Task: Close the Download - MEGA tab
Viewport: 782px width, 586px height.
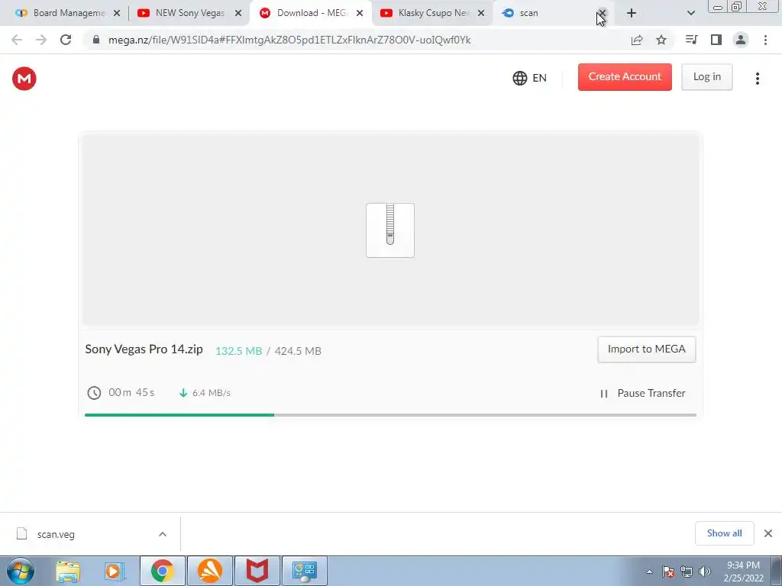Action: (x=360, y=14)
